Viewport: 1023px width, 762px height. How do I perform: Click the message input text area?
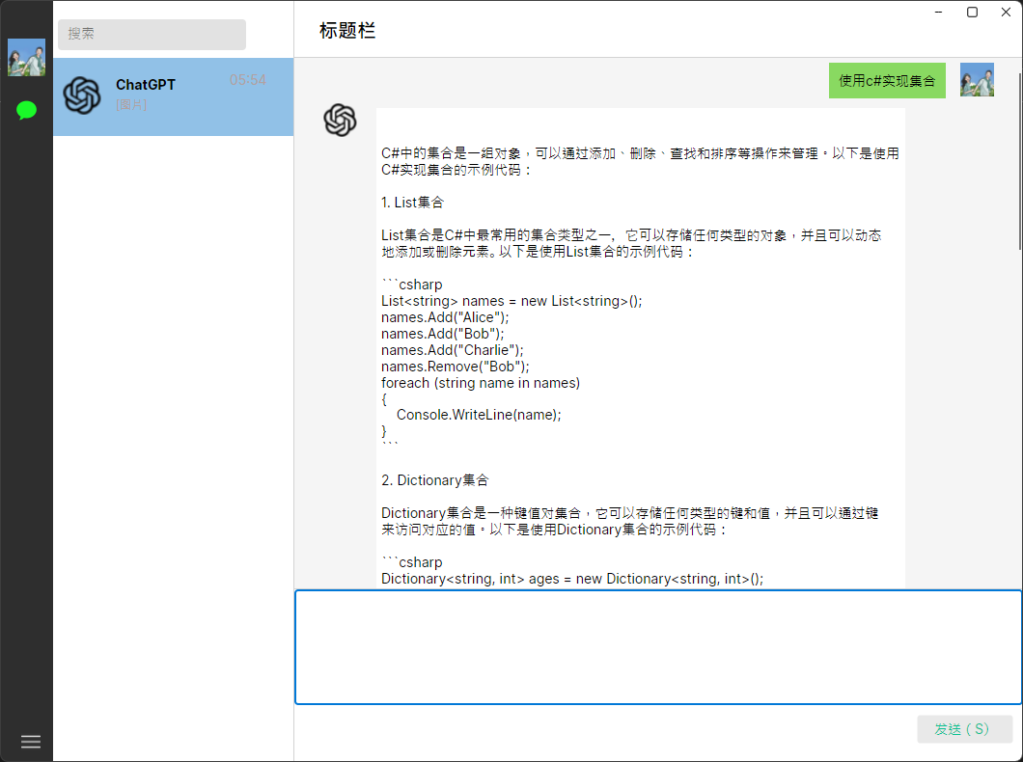pos(658,647)
